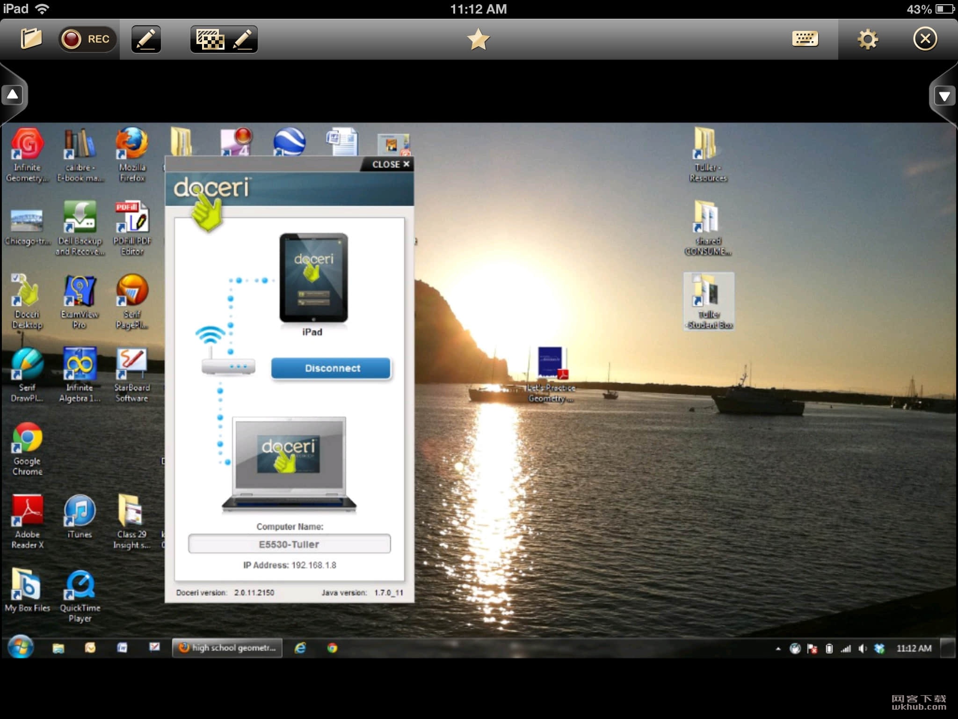Click the Show Desktop button

point(948,648)
